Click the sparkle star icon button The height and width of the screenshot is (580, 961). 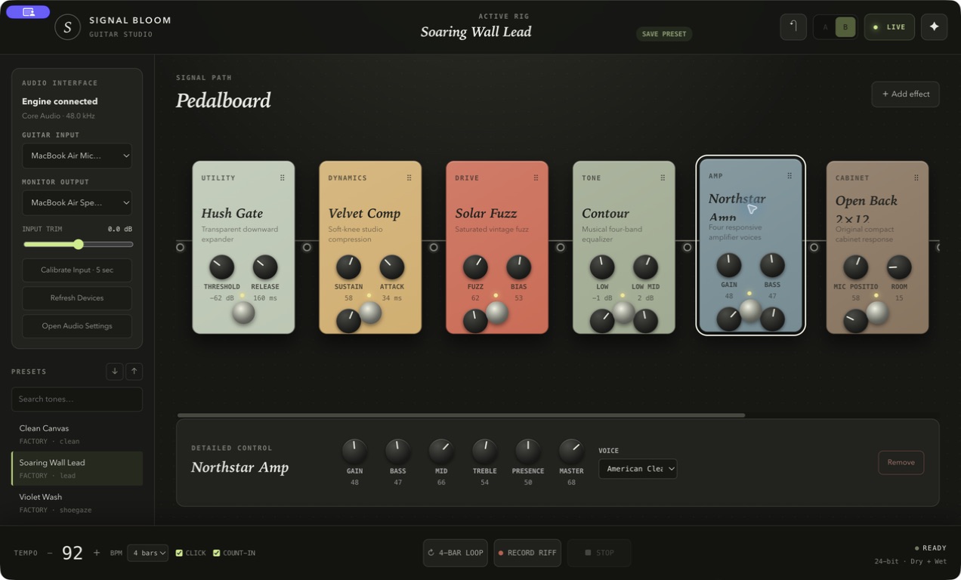click(935, 27)
